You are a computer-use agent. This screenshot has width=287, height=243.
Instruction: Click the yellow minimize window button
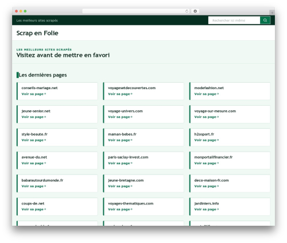click(21, 11)
